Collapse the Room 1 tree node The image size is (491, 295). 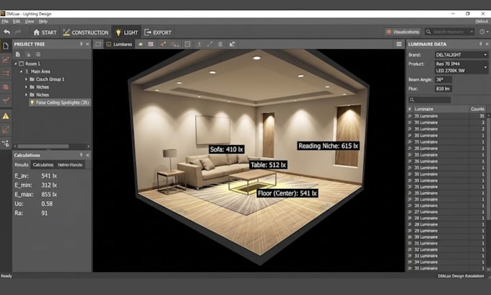[x=15, y=63]
